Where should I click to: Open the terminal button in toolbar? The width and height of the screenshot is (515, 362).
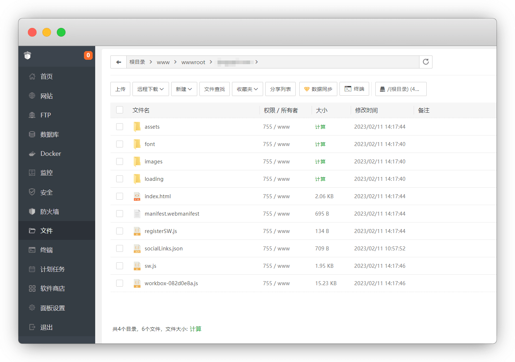coord(354,89)
